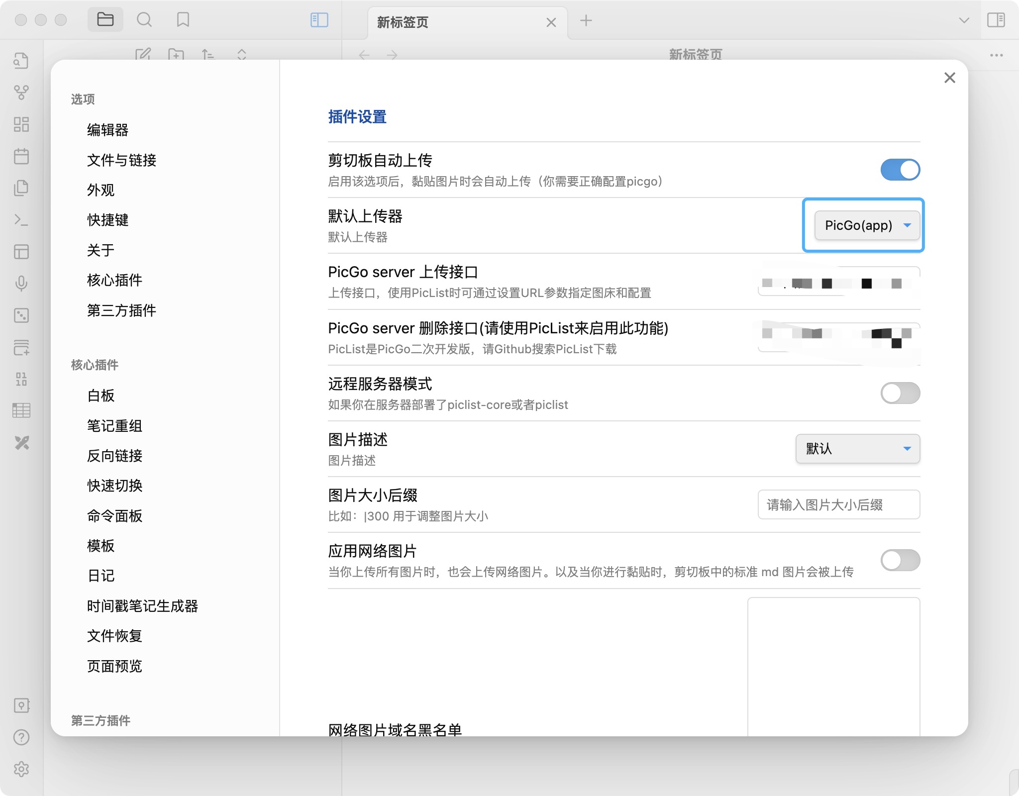Add a new tab with plus icon
Image resolution: width=1019 pixels, height=796 pixels.
(x=586, y=20)
